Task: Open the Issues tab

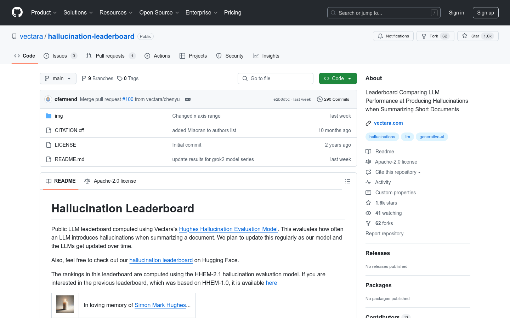Action: tap(60, 56)
